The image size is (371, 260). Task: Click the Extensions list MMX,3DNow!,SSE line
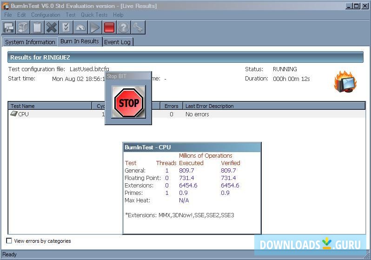(179, 215)
